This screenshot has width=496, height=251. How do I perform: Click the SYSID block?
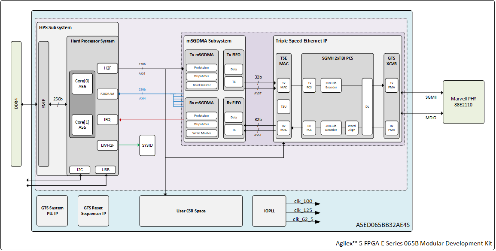(147, 145)
